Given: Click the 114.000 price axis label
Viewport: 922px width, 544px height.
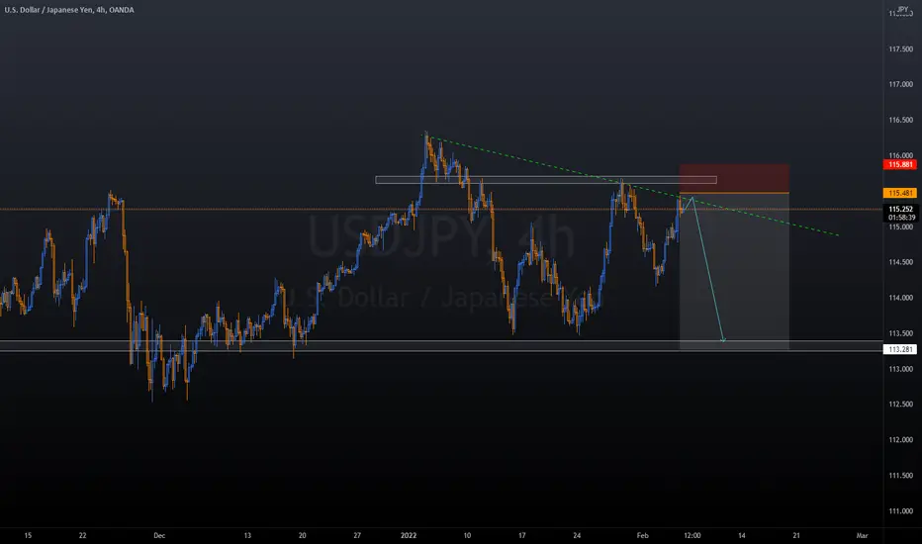Looking at the screenshot, I should coord(900,298).
